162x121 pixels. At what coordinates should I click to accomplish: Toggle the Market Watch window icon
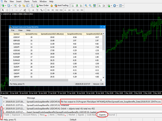15,6
